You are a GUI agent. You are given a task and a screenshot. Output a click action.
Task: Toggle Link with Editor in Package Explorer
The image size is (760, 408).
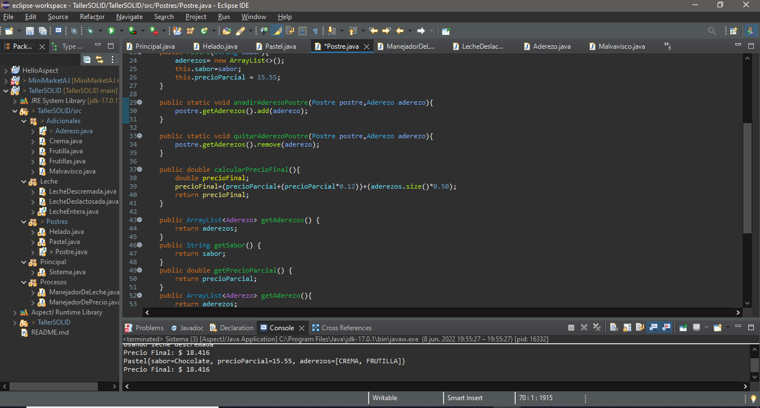100,59
